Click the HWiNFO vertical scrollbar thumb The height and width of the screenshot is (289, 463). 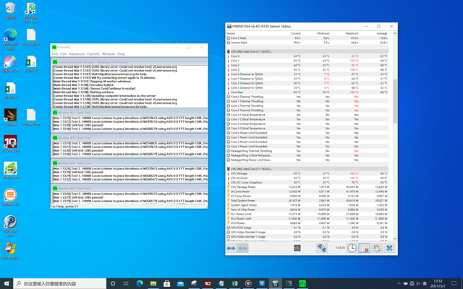tap(395, 101)
